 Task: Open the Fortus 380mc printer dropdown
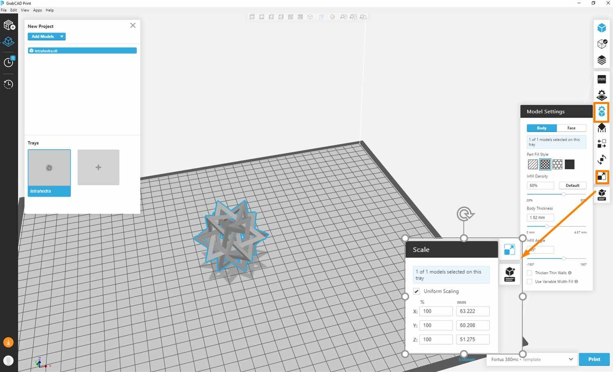[x=532, y=359]
